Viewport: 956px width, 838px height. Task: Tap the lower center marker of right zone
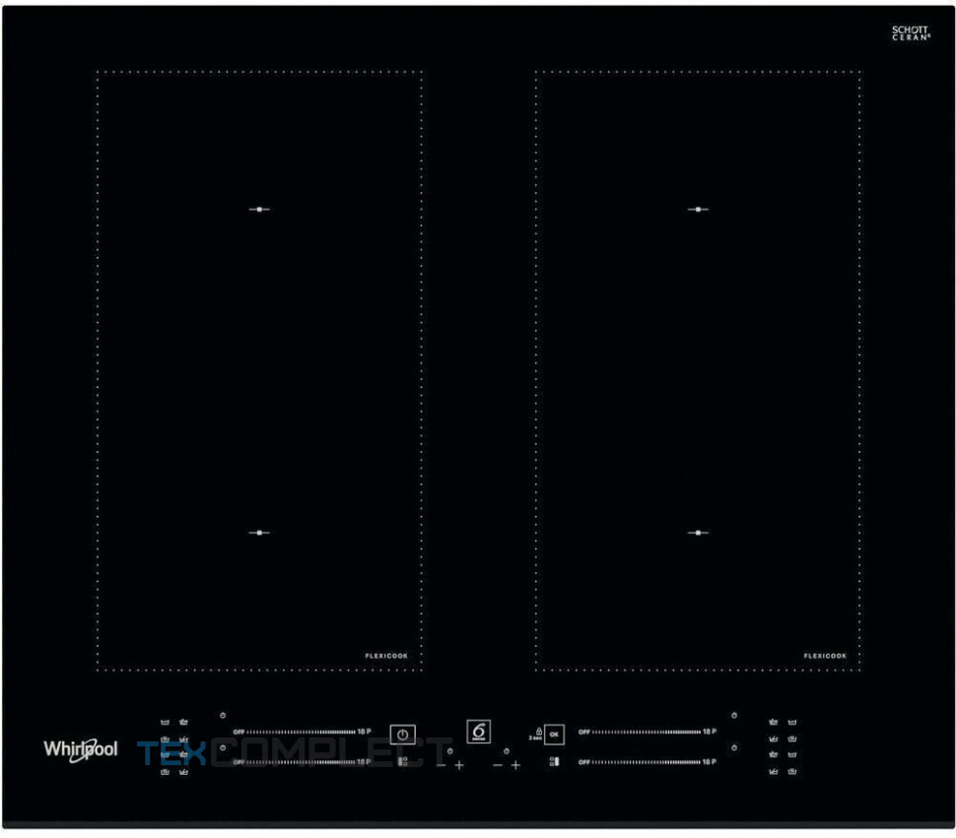(698, 533)
